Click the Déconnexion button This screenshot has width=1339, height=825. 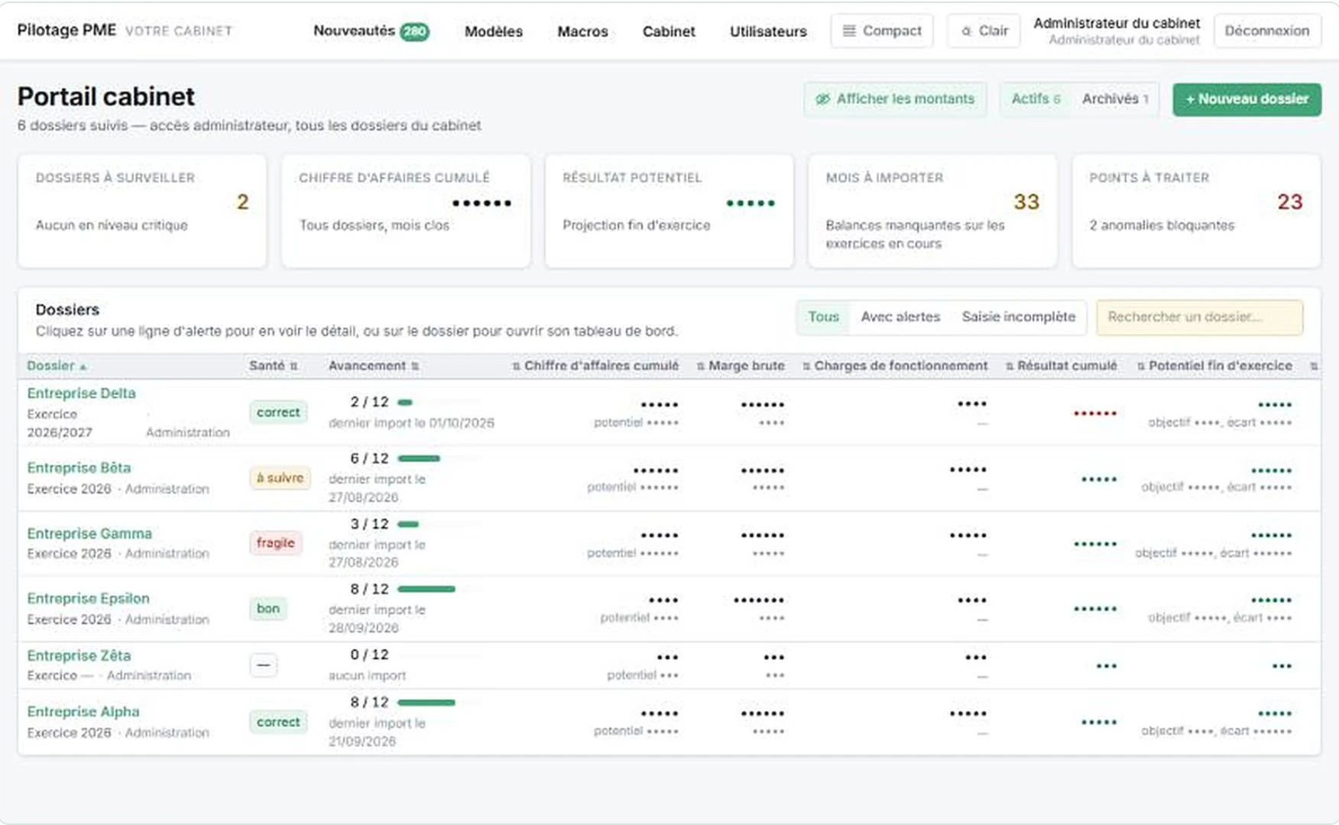pos(1266,31)
